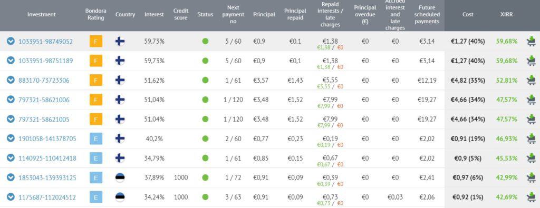Sort by XIRR column header

coord(506,14)
